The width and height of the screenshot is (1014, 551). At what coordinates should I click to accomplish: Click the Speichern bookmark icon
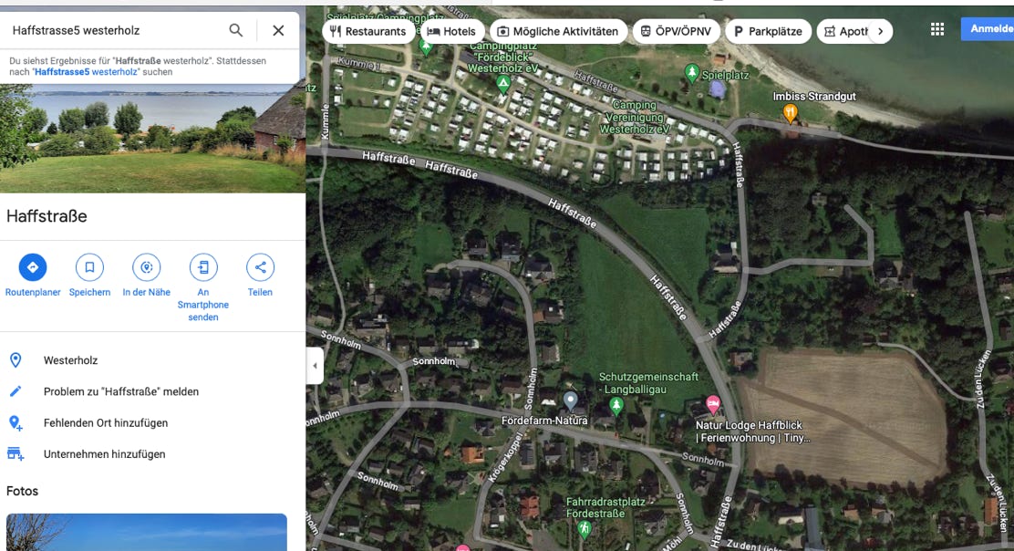[x=89, y=267]
